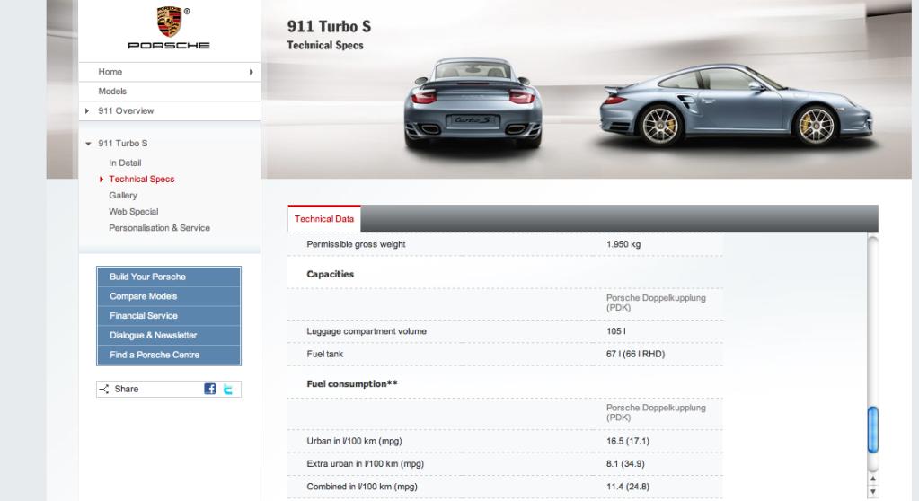Click the 105 l value
The image size is (919, 501).
[x=616, y=331]
